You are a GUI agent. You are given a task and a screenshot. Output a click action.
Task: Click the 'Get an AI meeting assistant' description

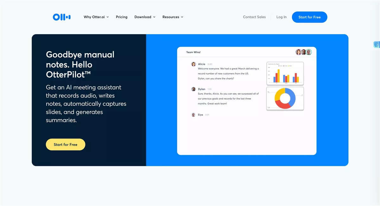coord(86,104)
